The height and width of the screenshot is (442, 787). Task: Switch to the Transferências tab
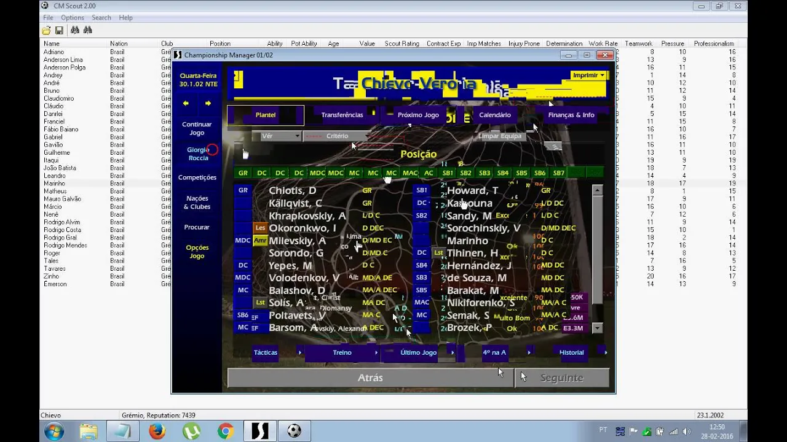click(342, 115)
